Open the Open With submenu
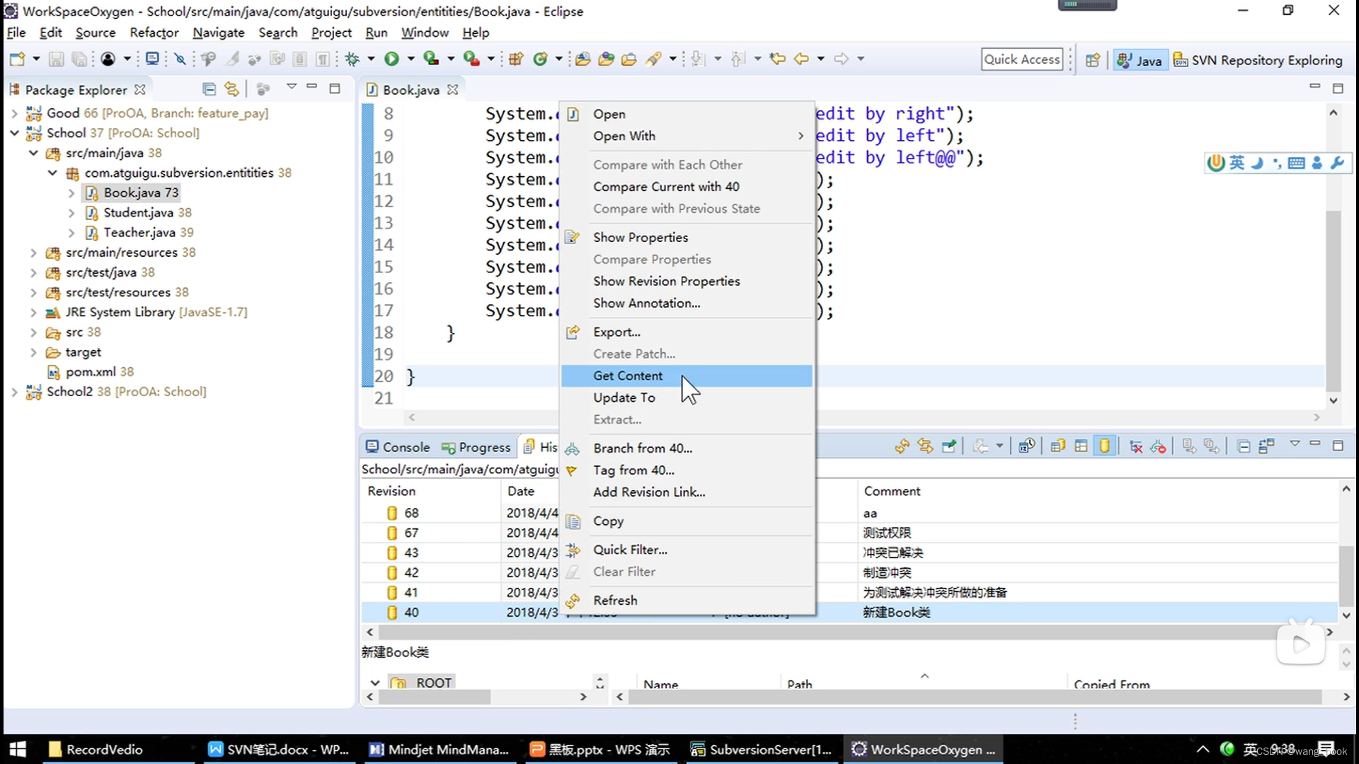 point(687,136)
